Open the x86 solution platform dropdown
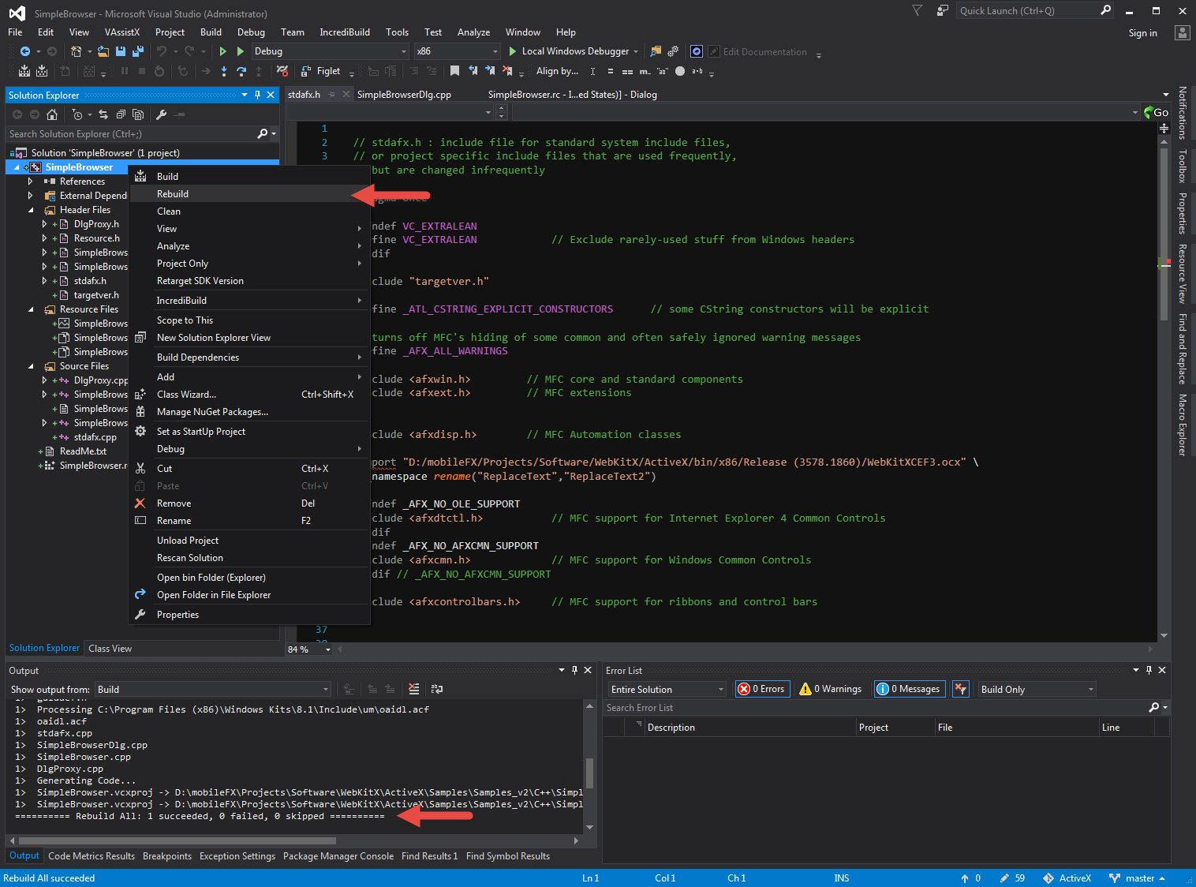Viewport: 1196px width, 887px height. coord(458,51)
